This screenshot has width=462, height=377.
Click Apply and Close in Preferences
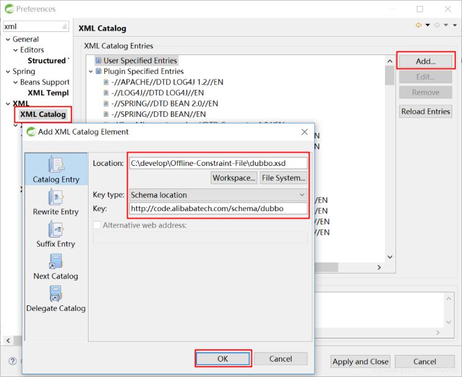point(361,362)
